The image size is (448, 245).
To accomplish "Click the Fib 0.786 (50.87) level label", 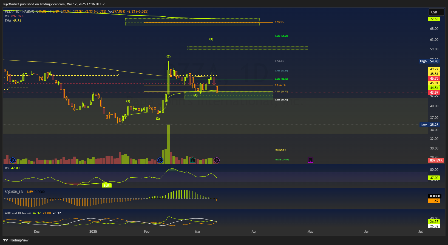I will (281, 71).
